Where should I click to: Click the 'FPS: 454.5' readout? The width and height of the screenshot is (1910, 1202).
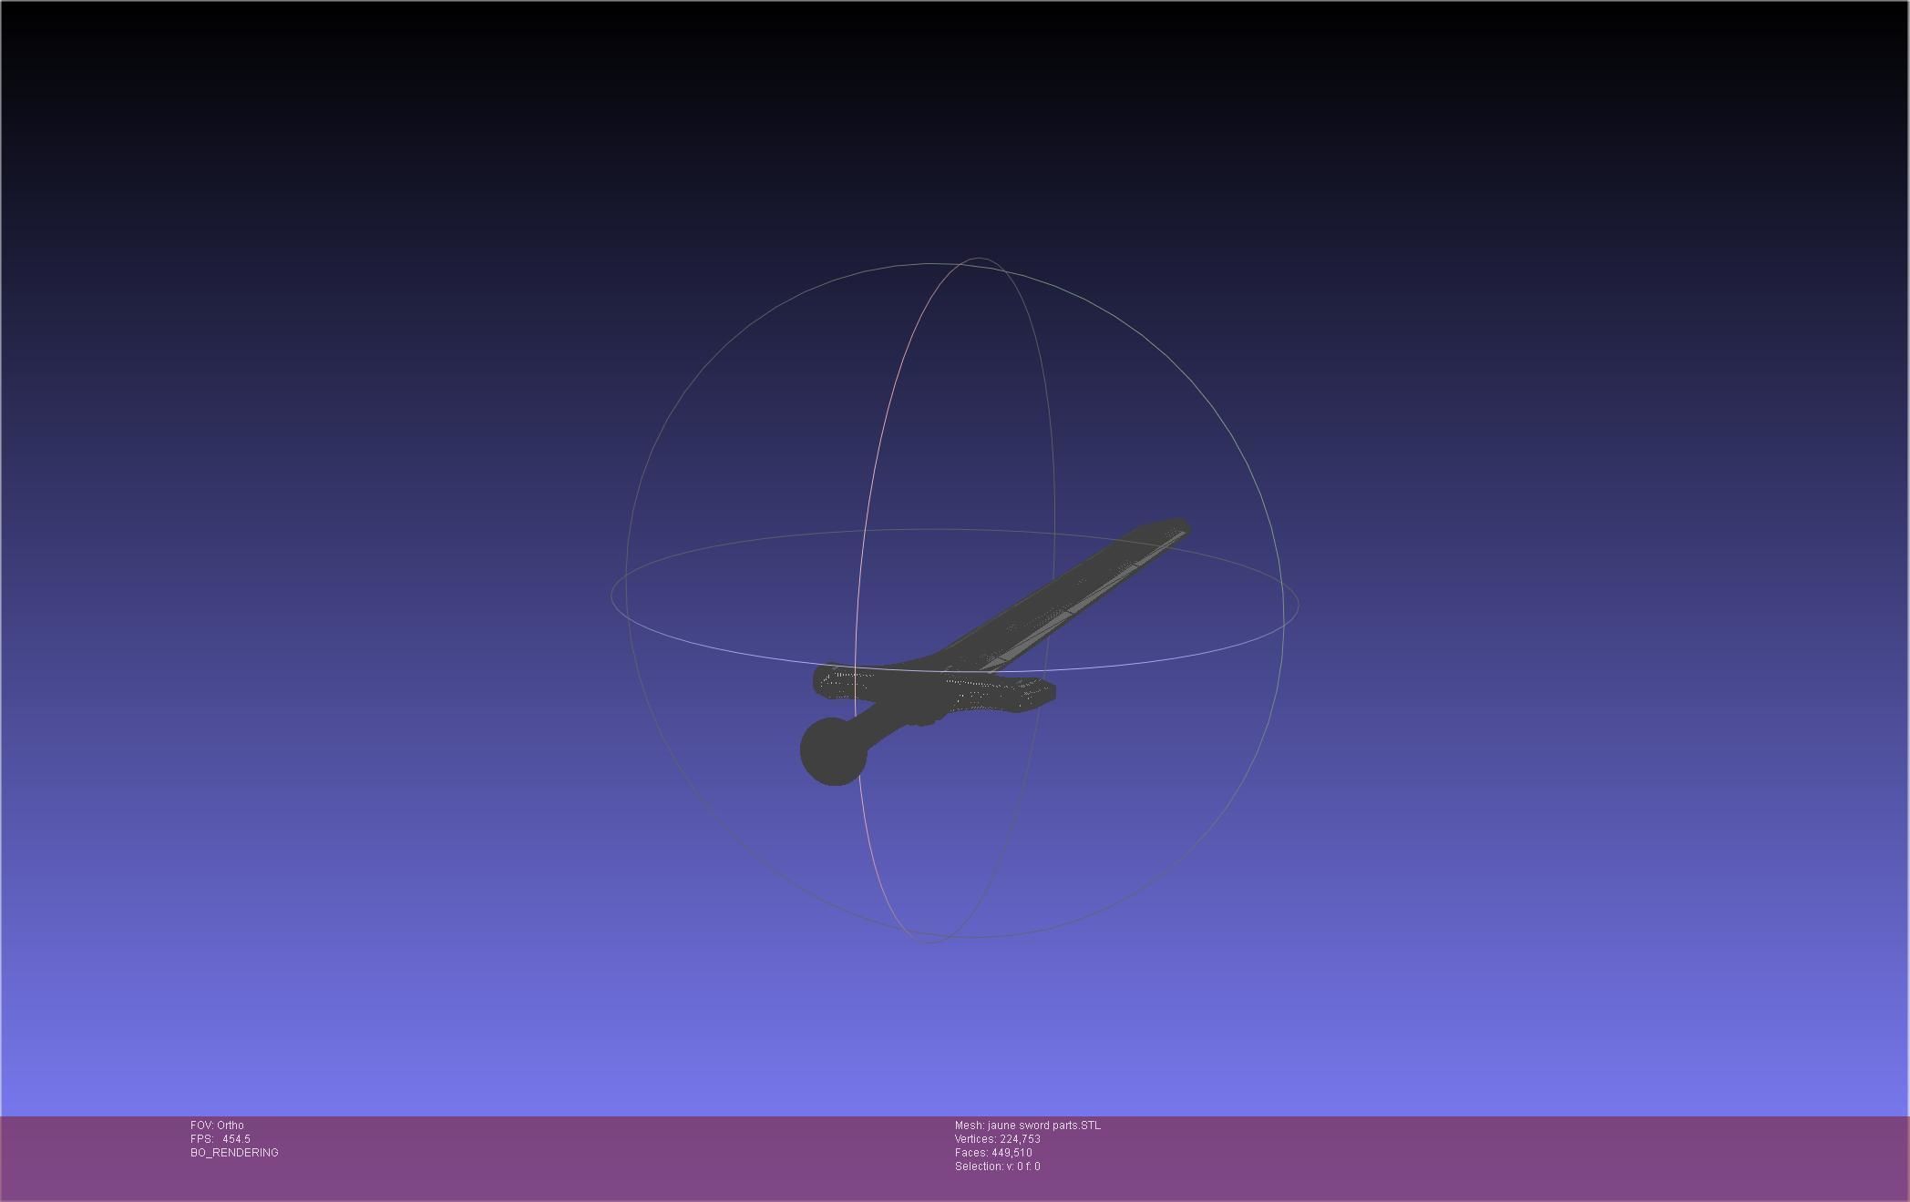point(220,1139)
